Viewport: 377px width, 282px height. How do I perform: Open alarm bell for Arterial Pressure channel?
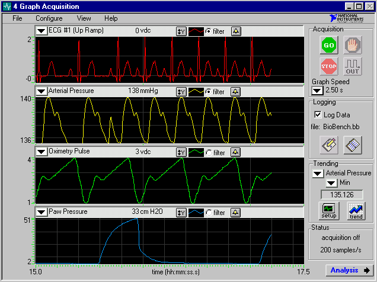pos(235,91)
